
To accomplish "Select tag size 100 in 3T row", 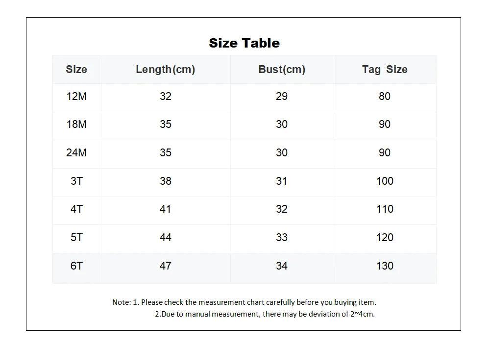I will [384, 181].
